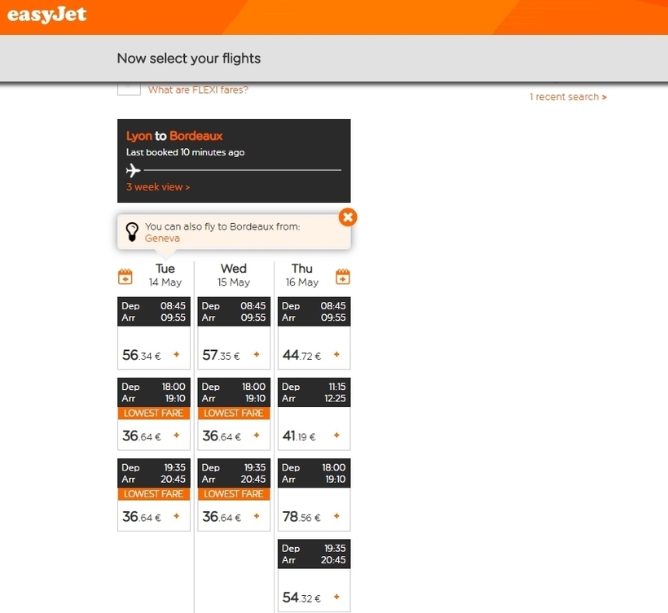Screen dimensions: 668x613
Task: Click the lightbulb tip icon
Action: tap(132, 232)
